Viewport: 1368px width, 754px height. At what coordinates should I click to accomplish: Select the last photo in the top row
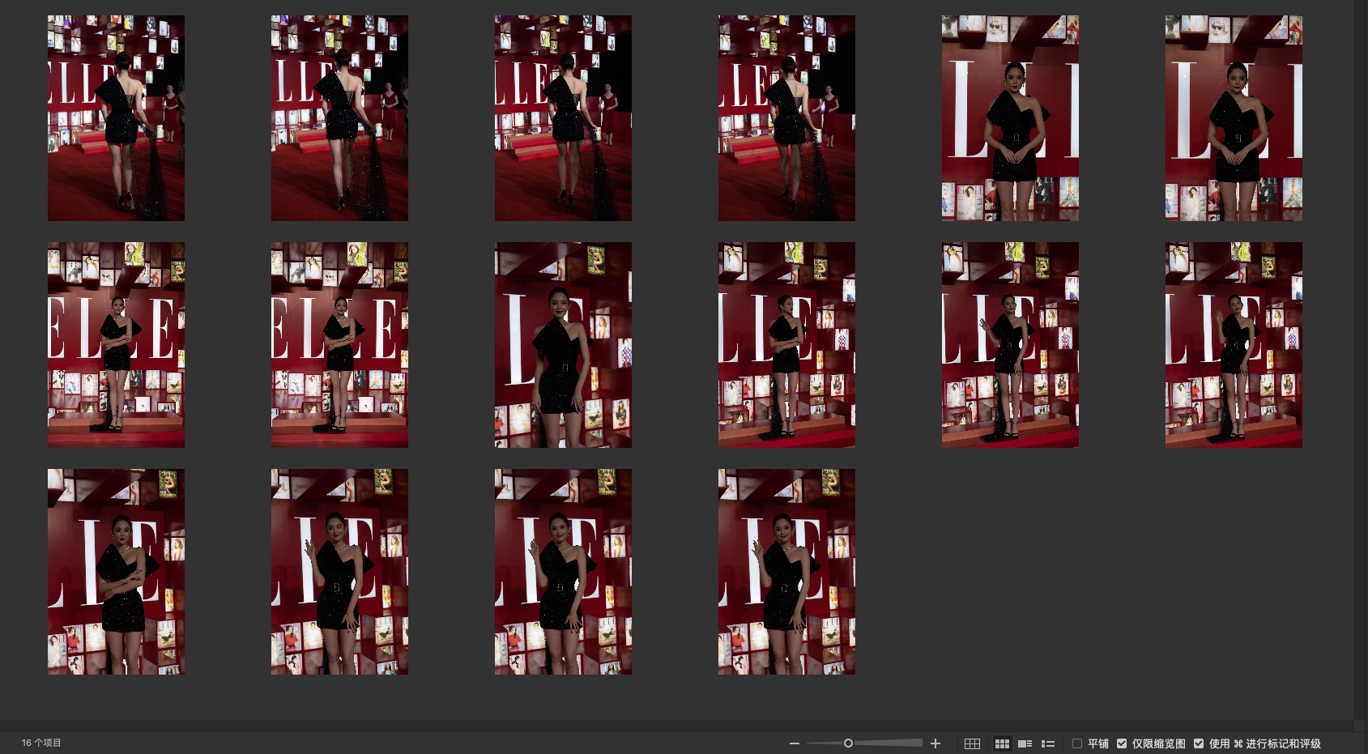(x=1234, y=118)
